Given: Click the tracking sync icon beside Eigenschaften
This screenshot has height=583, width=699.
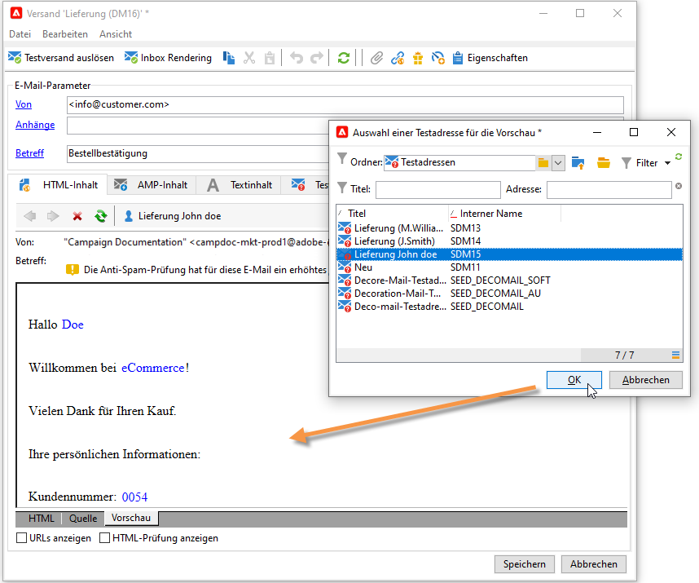Looking at the screenshot, I should 437,58.
